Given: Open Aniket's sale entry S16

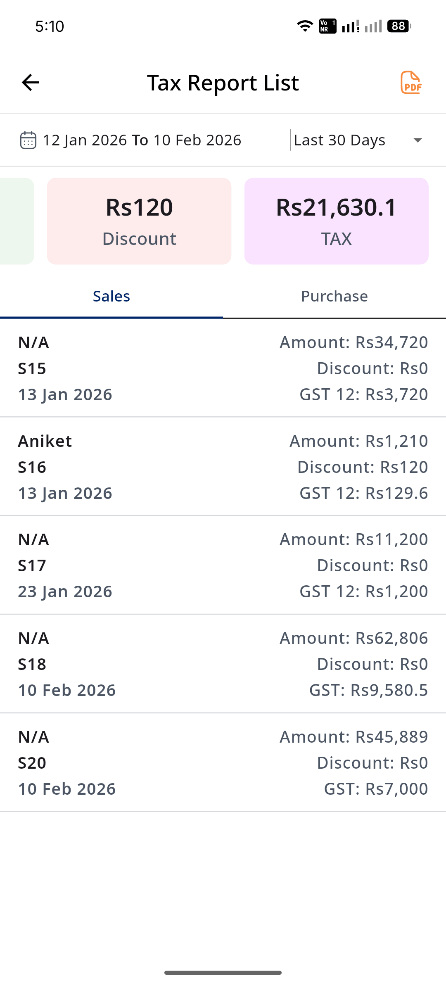Looking at the screenshot, I should 223,467.
